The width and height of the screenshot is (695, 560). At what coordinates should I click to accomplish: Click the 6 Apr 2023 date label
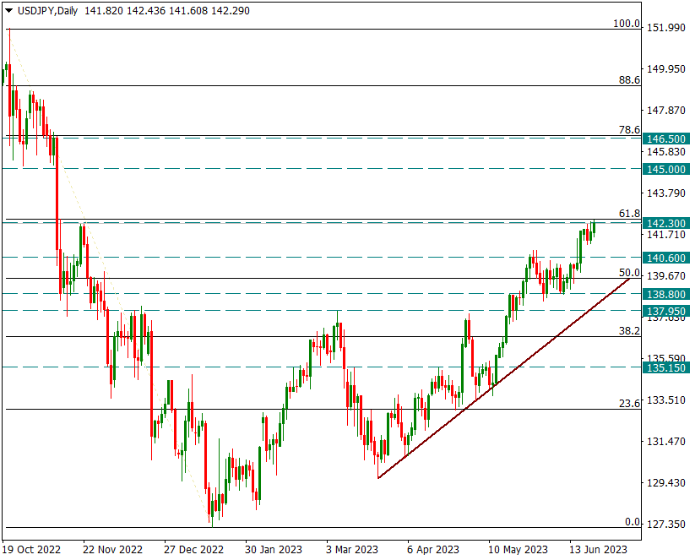[433, 550]
